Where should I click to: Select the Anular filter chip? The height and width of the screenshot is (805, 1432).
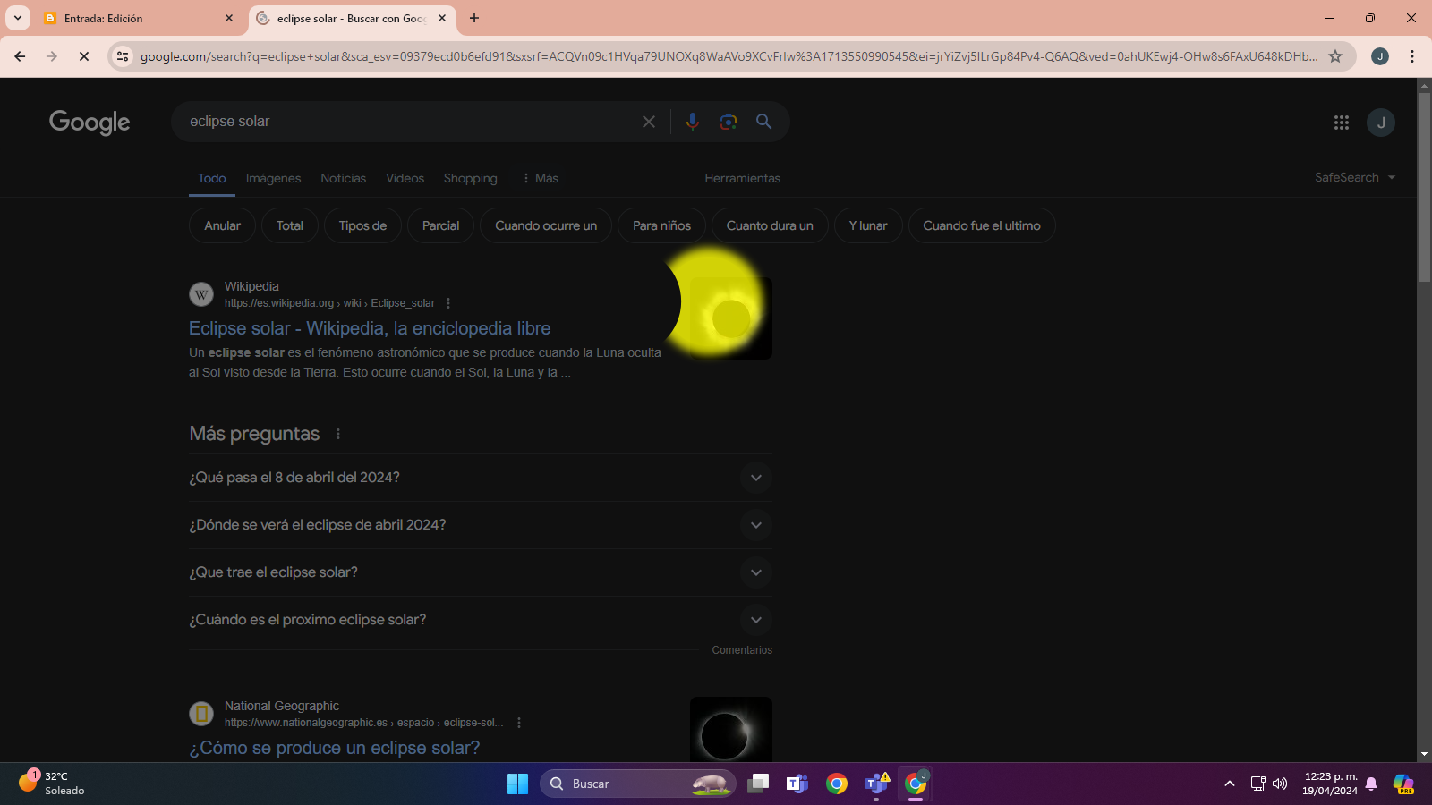pyautogui.click(x=222, y=225)
